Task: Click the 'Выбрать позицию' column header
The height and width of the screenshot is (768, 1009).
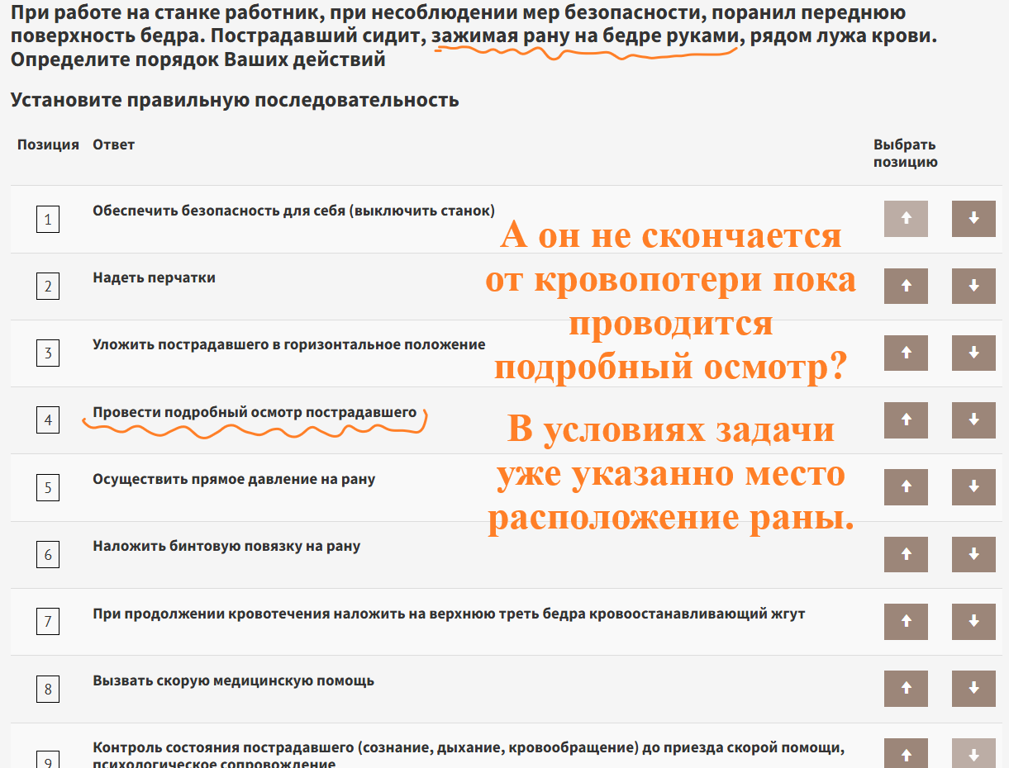Action: point(906,154)
